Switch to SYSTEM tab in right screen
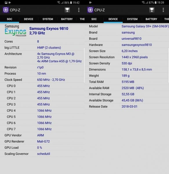 coord(132,19)
